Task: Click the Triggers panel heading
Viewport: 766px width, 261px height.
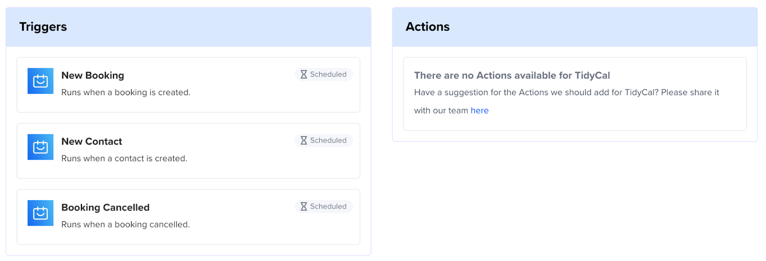Action: point(43,27)
